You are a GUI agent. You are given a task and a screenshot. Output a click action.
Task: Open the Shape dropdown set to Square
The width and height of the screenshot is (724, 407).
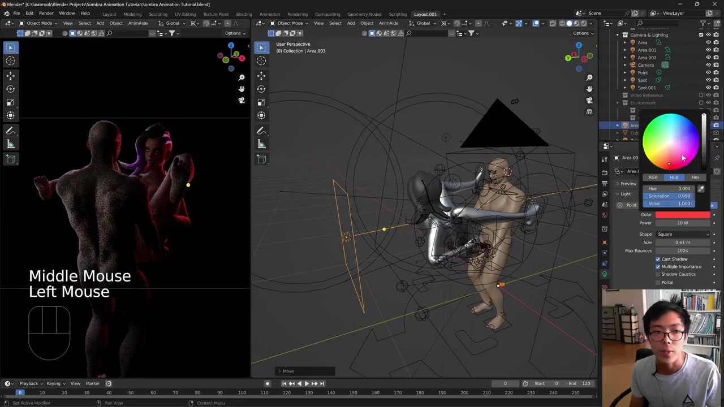683,234
